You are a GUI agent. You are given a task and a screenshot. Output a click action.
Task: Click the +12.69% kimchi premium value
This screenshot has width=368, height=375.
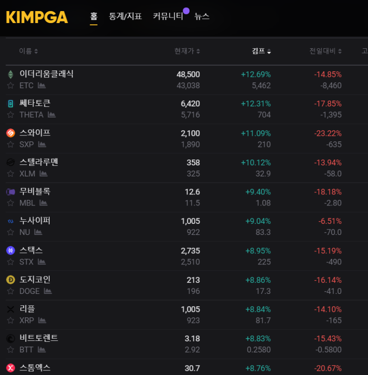[256, 74]
